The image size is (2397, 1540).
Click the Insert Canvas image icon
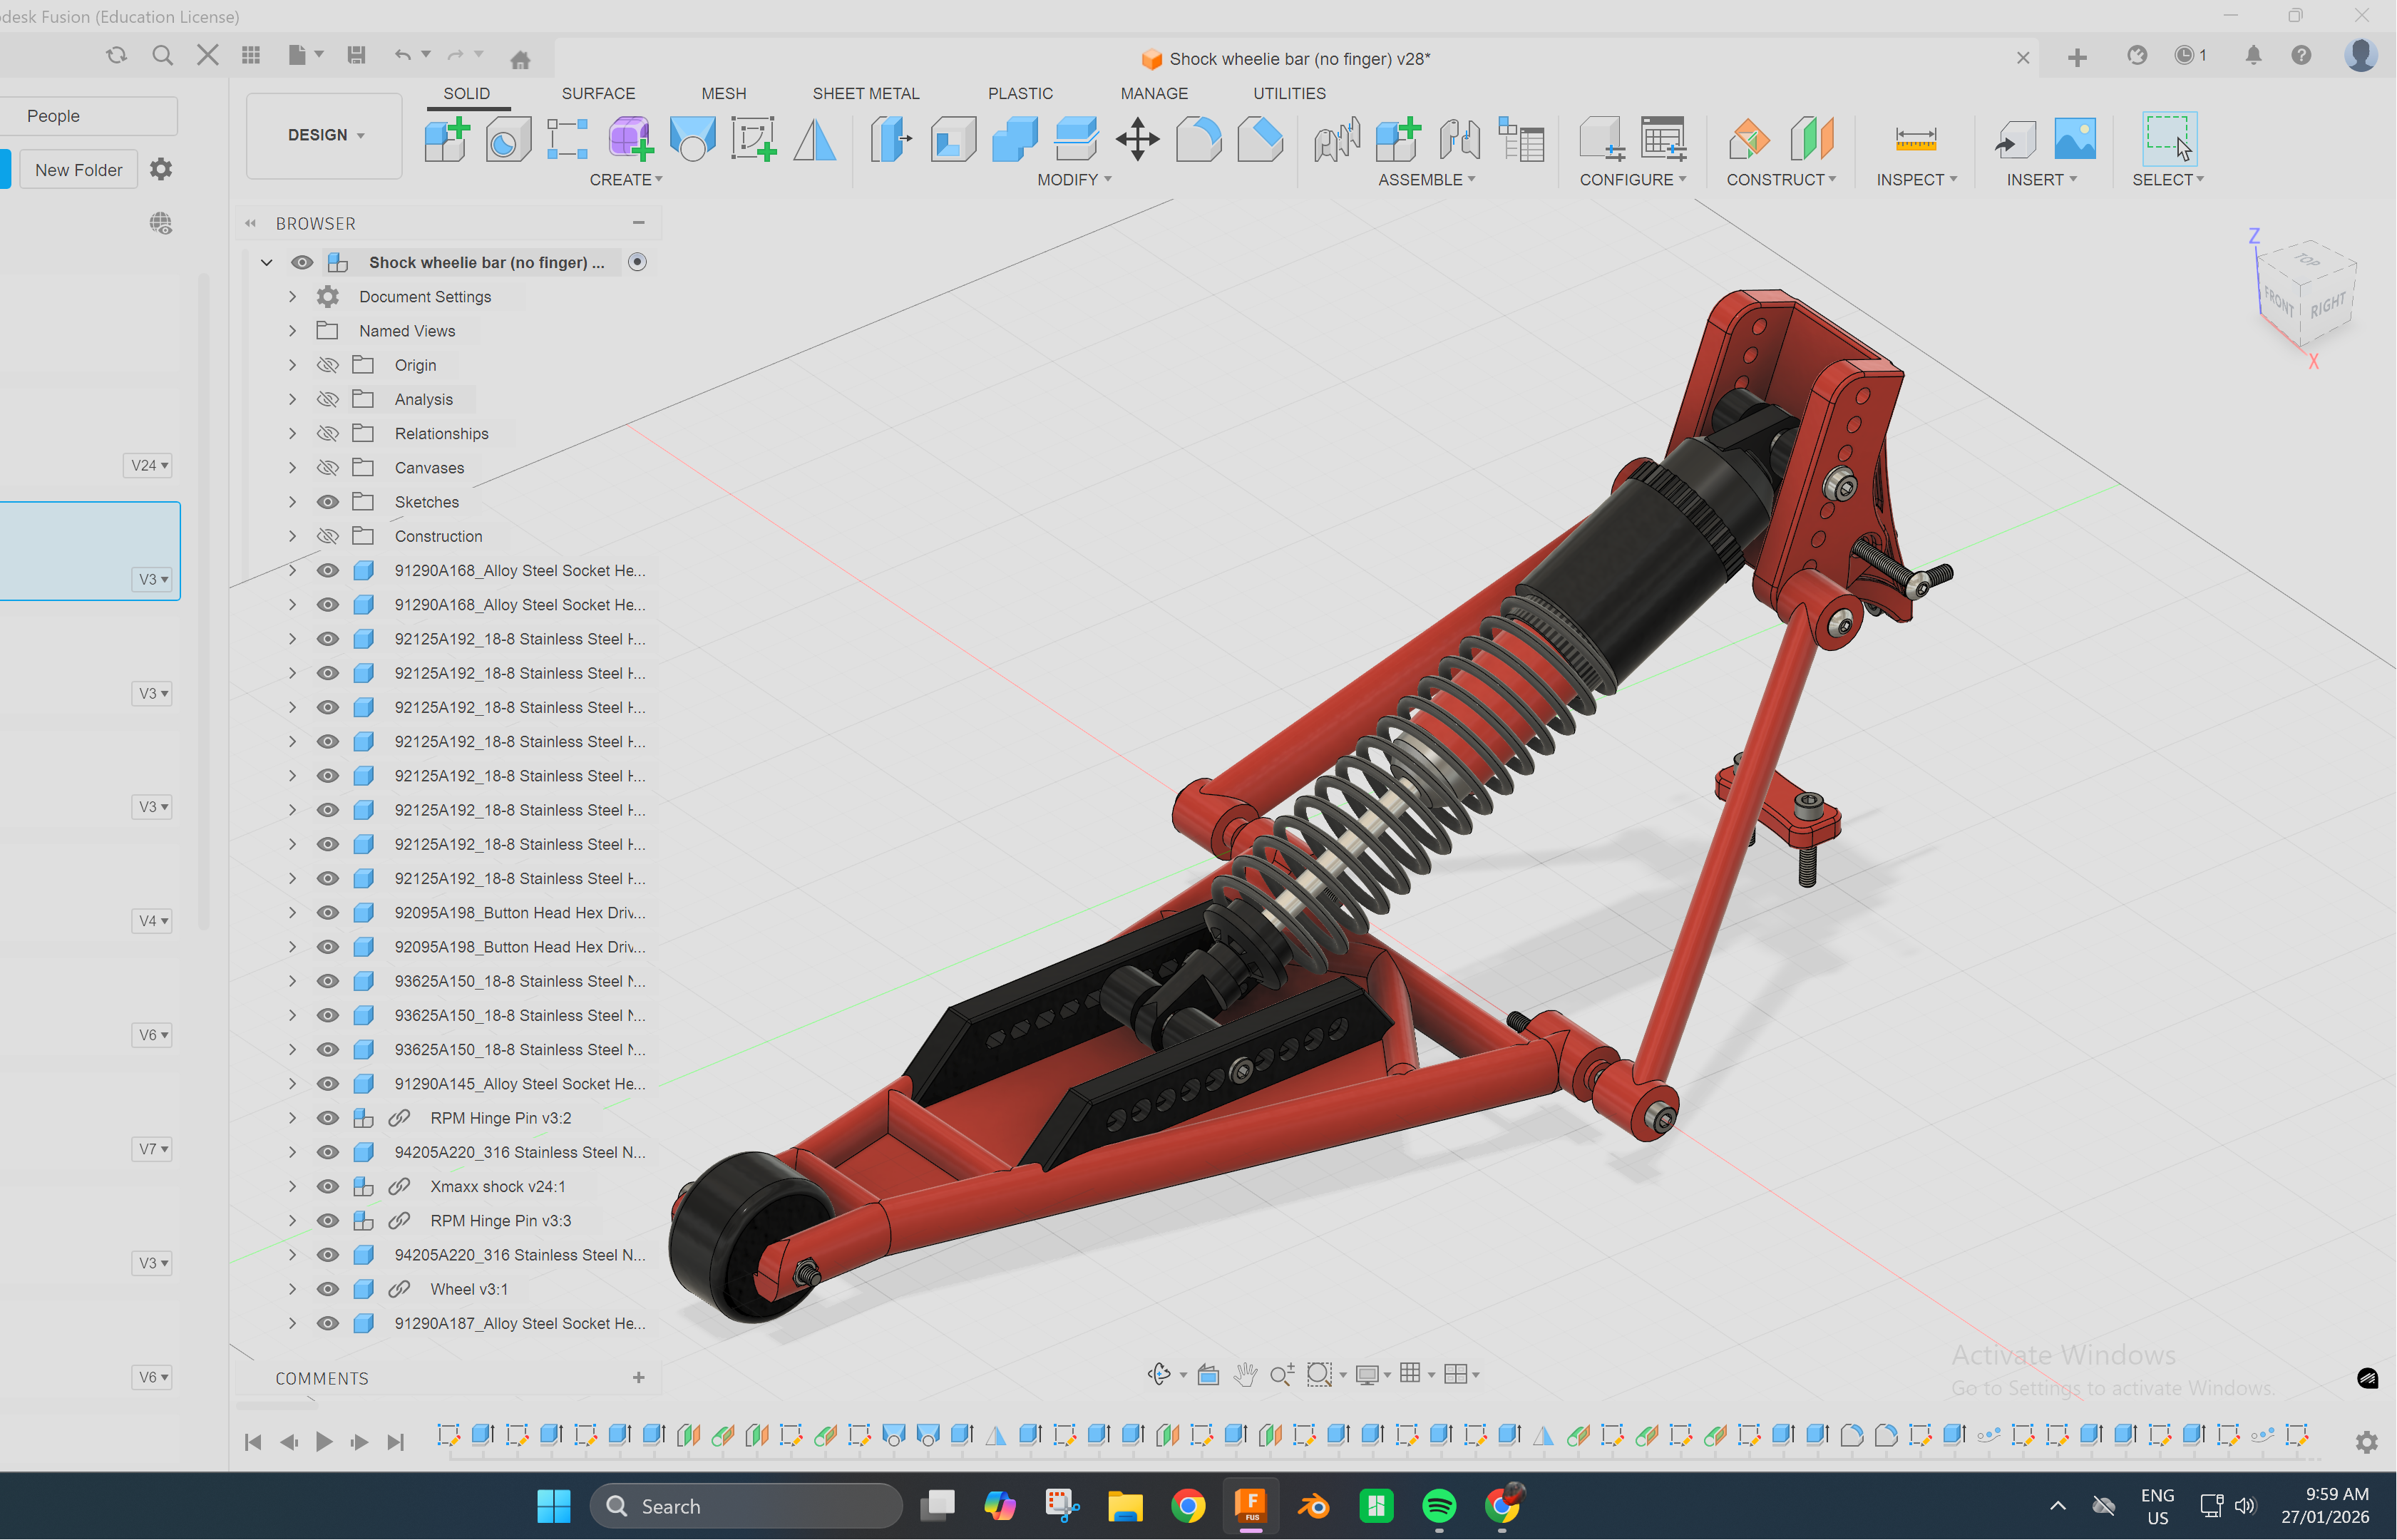(x=2075, y=139)
